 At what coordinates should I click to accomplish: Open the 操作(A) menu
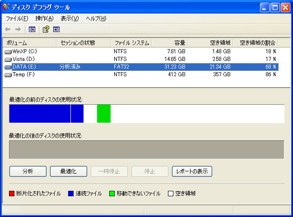(44, 18)
